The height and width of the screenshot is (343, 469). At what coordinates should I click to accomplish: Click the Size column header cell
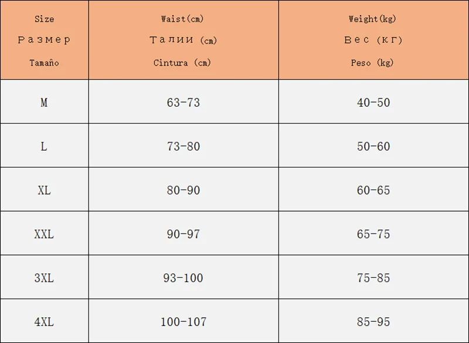pyautogui.click(x=44, y=40)
